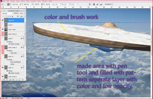The image size is (153, 99).
Task: Open the Normal blend mode dropdown
Action: (8, 13)
